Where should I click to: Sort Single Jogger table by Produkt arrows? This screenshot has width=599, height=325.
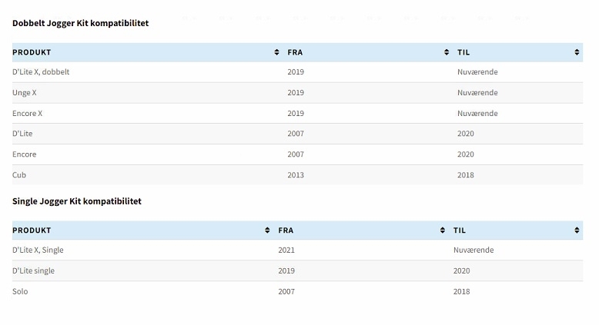(x=267, y=230)
